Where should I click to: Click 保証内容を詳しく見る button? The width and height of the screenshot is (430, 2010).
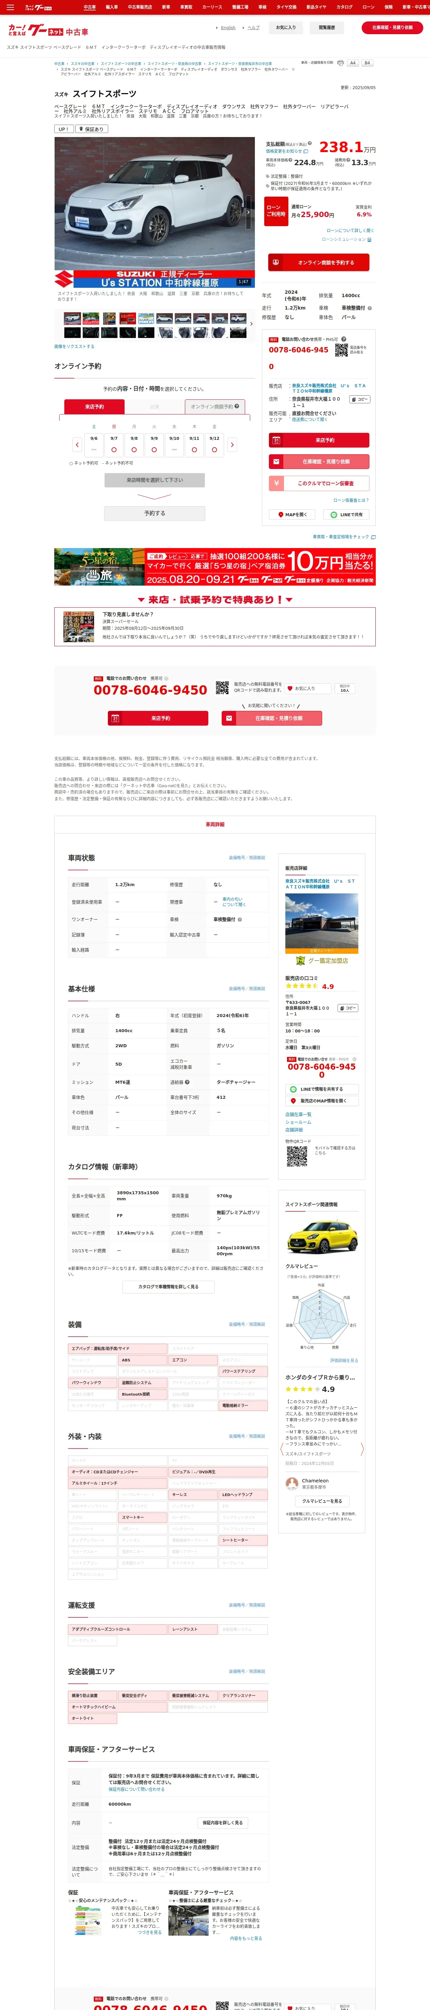222,1823
